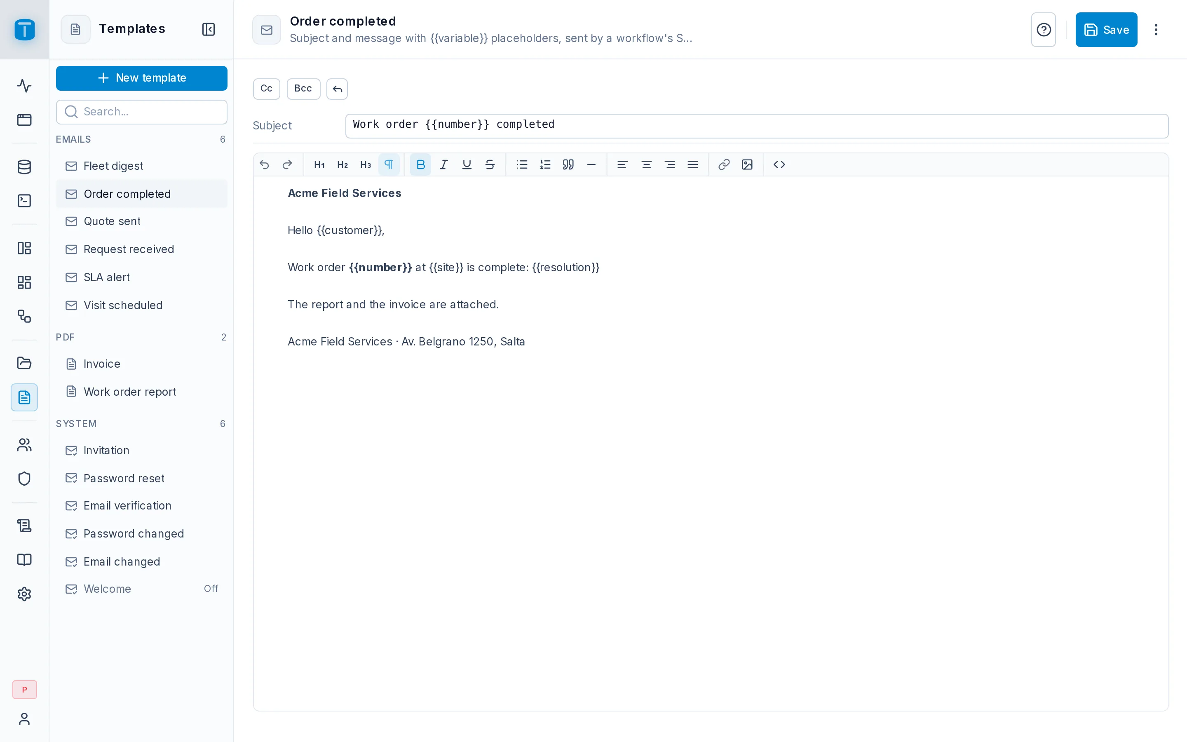The height and width of the screenshot is (742, 1187).
Task: Open the Email verification template
Action: point(142,506)
